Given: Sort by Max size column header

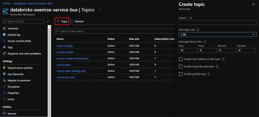Looking at the screenshot, I should coord(134,39).
